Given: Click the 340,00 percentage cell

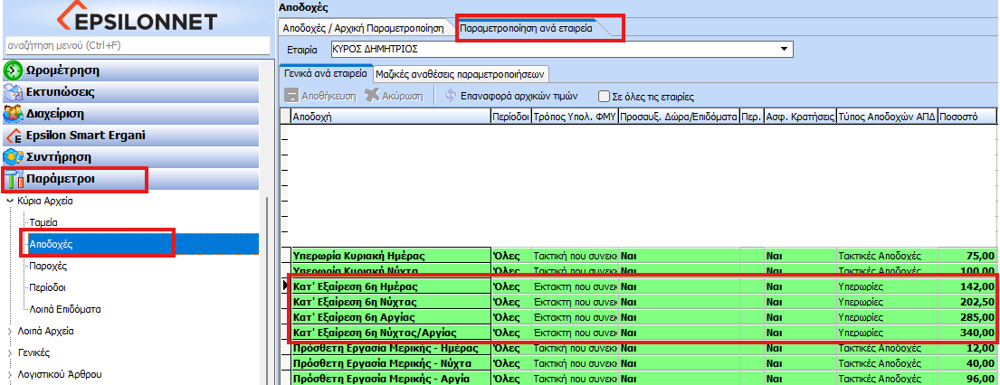Looking at the screenshot, I should [x=967, y=333].
